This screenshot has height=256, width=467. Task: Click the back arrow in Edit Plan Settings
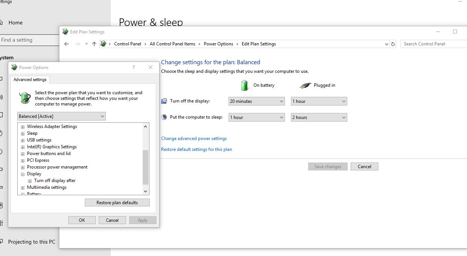[66, 44]
